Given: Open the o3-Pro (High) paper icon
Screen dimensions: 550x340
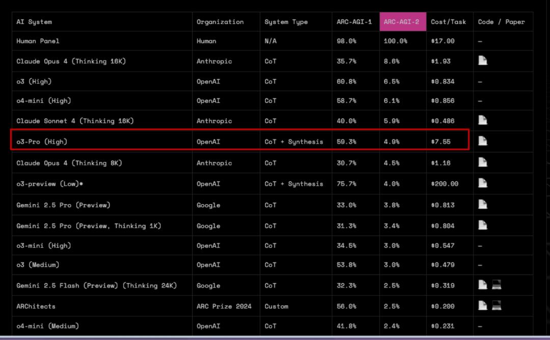Looking at the screenshot, I should point(483,141).
